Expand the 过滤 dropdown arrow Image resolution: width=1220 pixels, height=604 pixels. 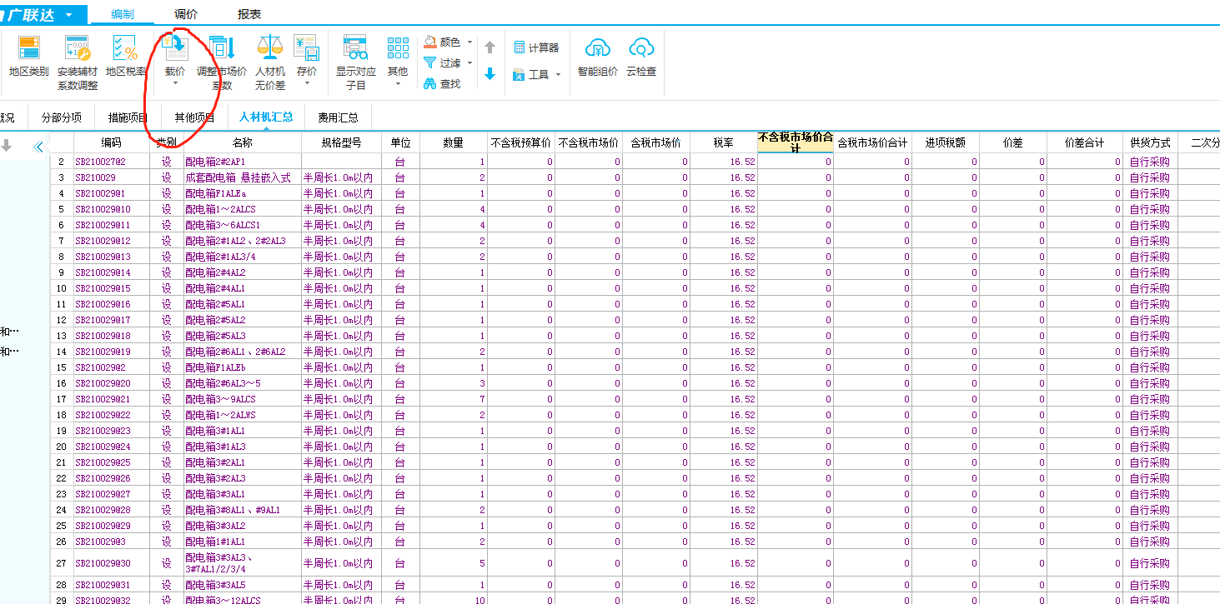tap(469, 62)
